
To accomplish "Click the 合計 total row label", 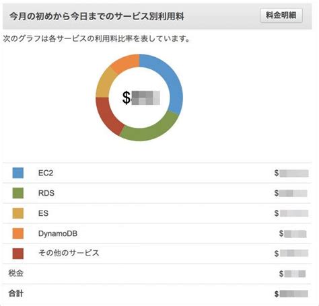I will coord(15,293).
